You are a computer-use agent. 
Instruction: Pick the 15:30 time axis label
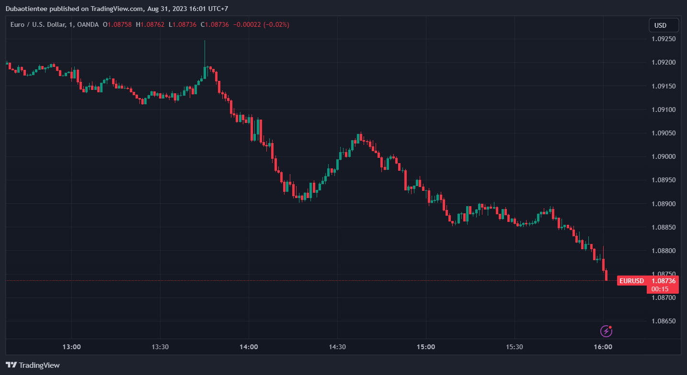pos(514,347)
